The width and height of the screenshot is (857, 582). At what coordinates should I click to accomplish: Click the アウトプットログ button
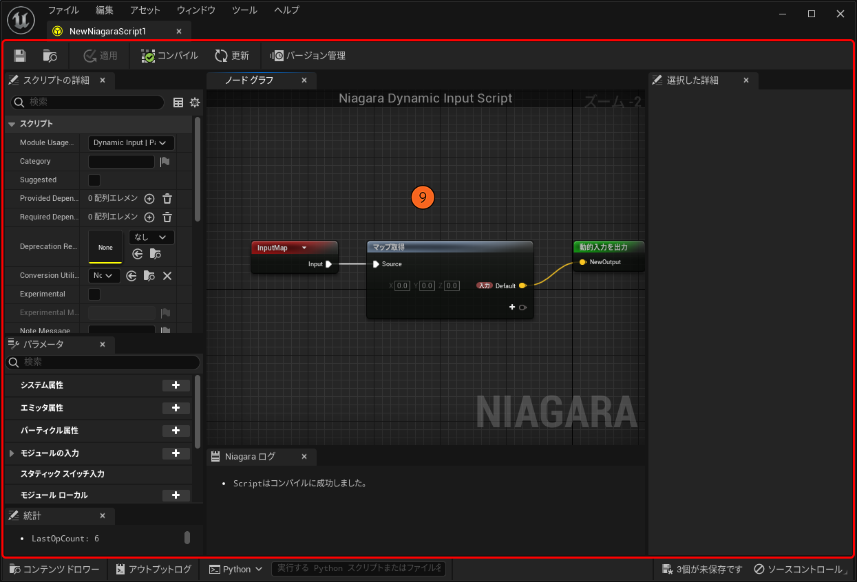[154, 569]
